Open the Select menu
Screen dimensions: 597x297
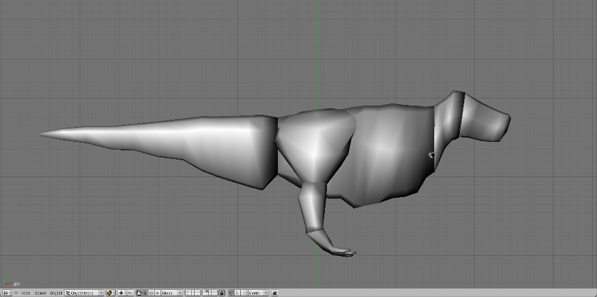point(40,293)
